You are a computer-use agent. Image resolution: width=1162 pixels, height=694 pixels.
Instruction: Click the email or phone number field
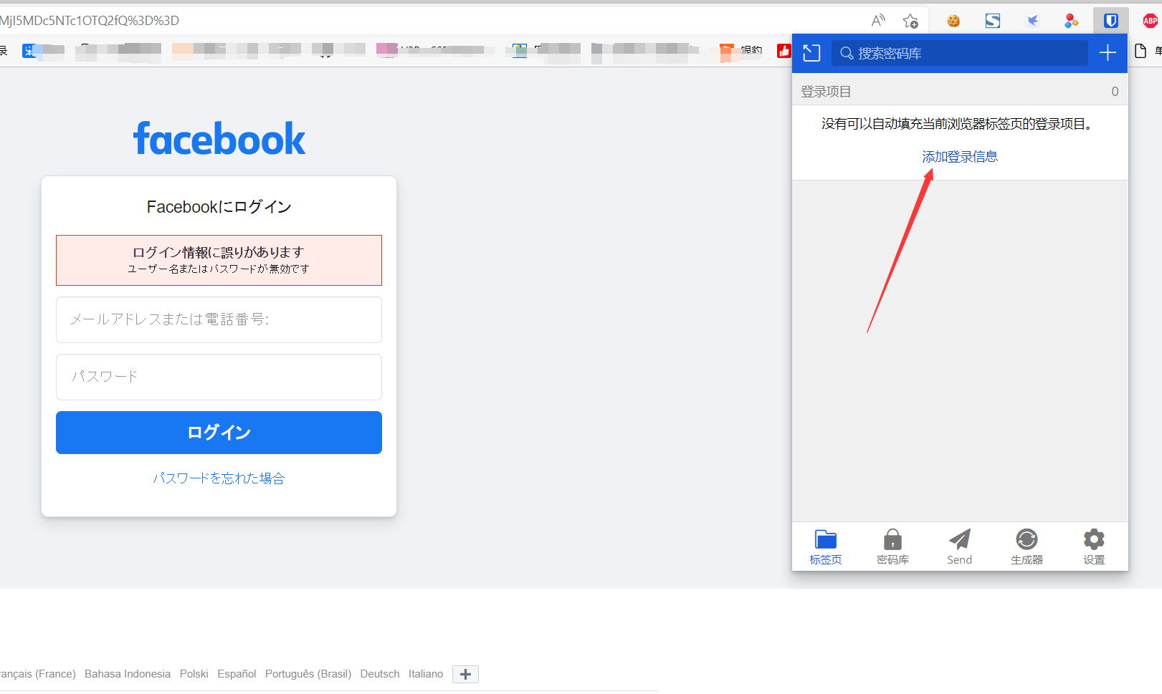coord(219,319)
